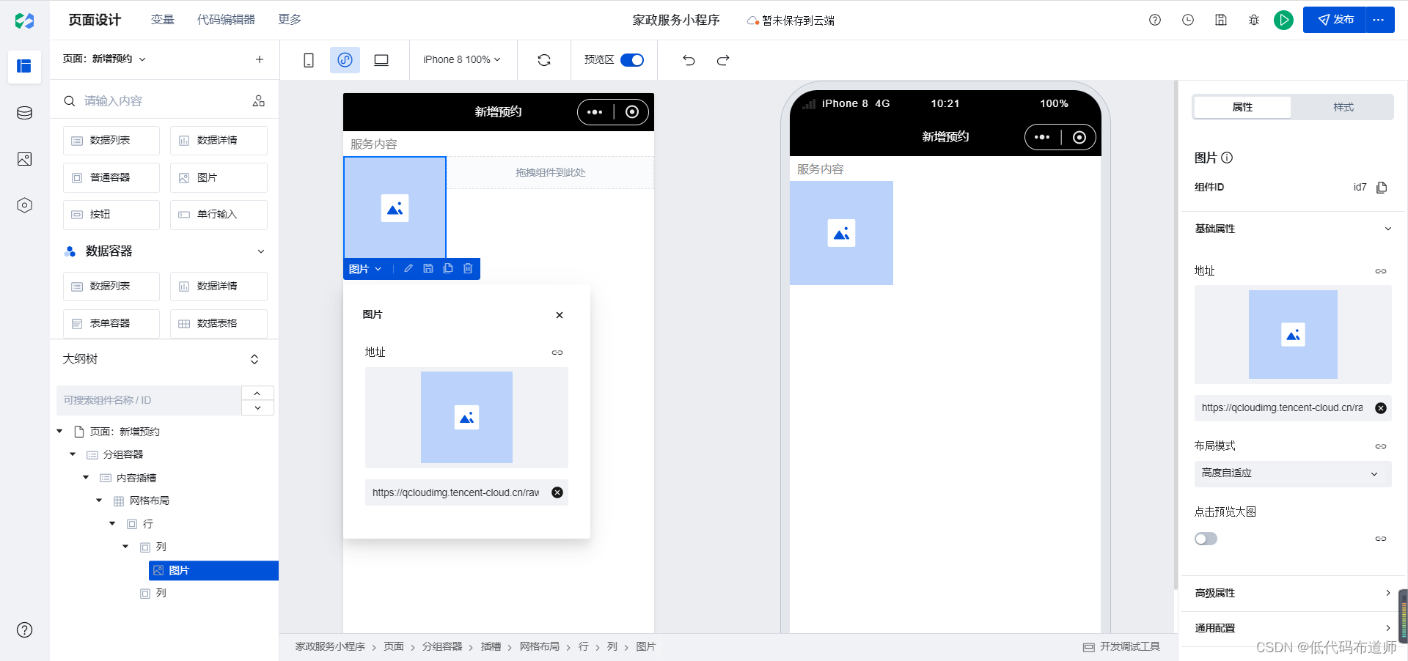
Task: Toggle the preview area switch
Action: (x=632, y=60)
